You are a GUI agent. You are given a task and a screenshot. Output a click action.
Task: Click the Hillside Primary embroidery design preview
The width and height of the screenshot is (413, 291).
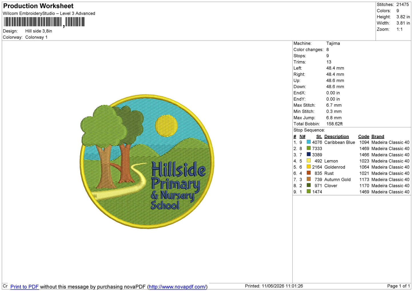[147, 162]
